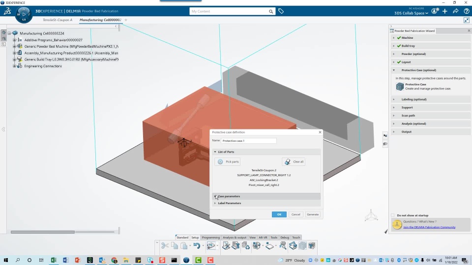The image size is (472, 265).
Task: Expand the Scan path wizard step
Action: (394, 116)
